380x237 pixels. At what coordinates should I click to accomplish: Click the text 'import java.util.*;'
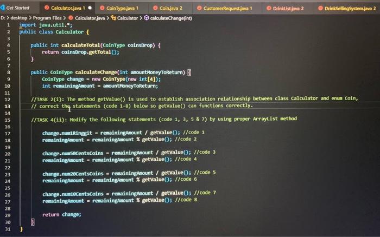pos(46,25)
